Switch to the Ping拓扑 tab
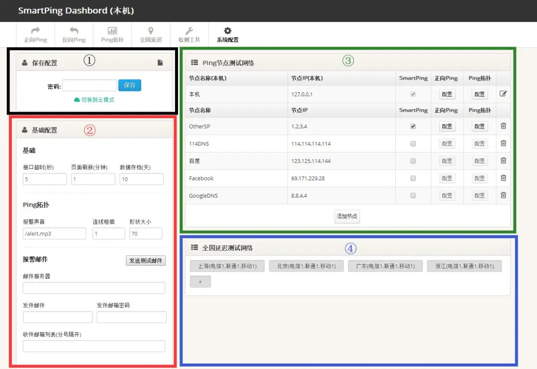Viewport: 537px width, 369px height. (x=112, y=35)
